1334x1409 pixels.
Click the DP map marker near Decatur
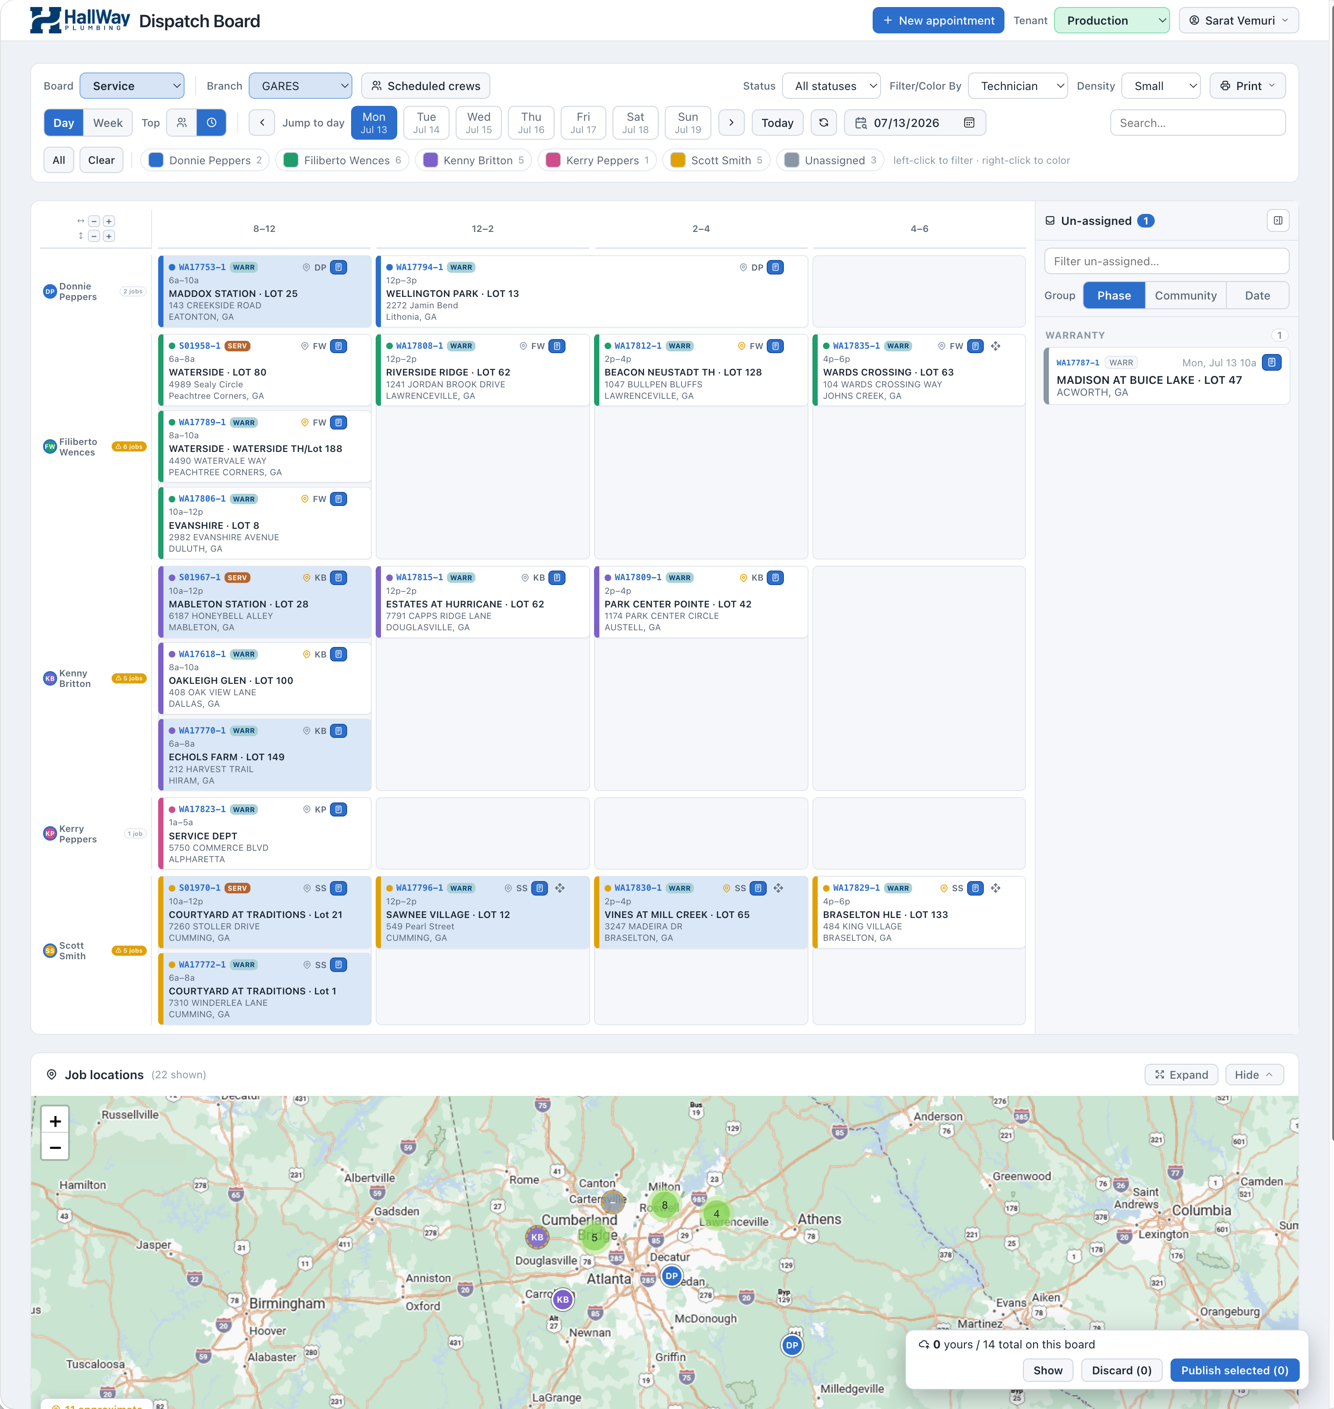click(672, 1275)
